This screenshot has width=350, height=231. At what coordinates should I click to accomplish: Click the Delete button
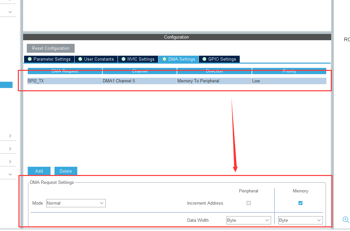66,171
